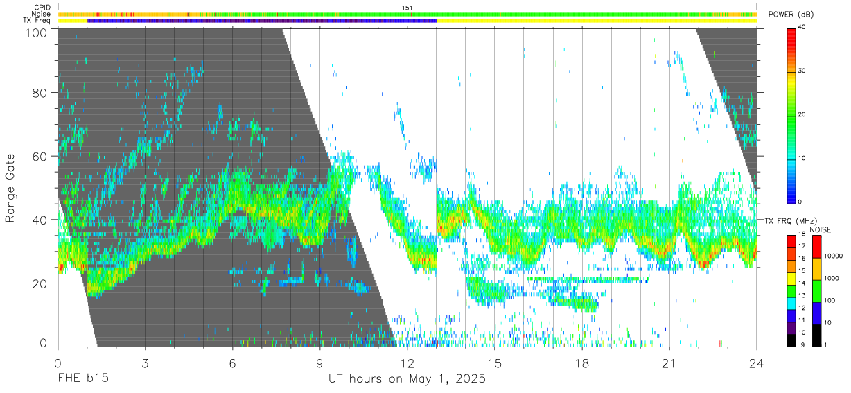851x393 pixels.
Task: Click the 15 tick on UT hours axis
Action: coord(494,363)
